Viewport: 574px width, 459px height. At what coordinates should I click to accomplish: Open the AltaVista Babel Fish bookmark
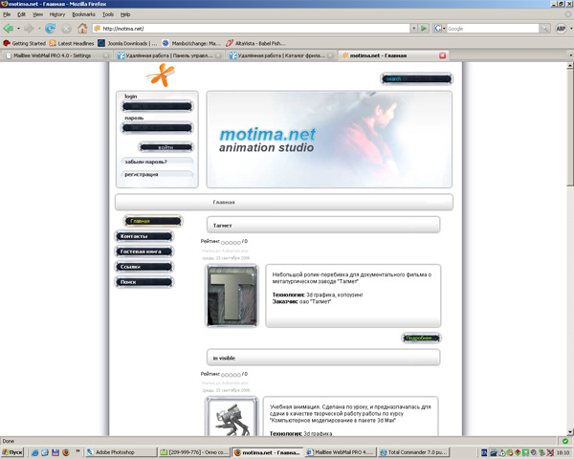coord(255,43)
